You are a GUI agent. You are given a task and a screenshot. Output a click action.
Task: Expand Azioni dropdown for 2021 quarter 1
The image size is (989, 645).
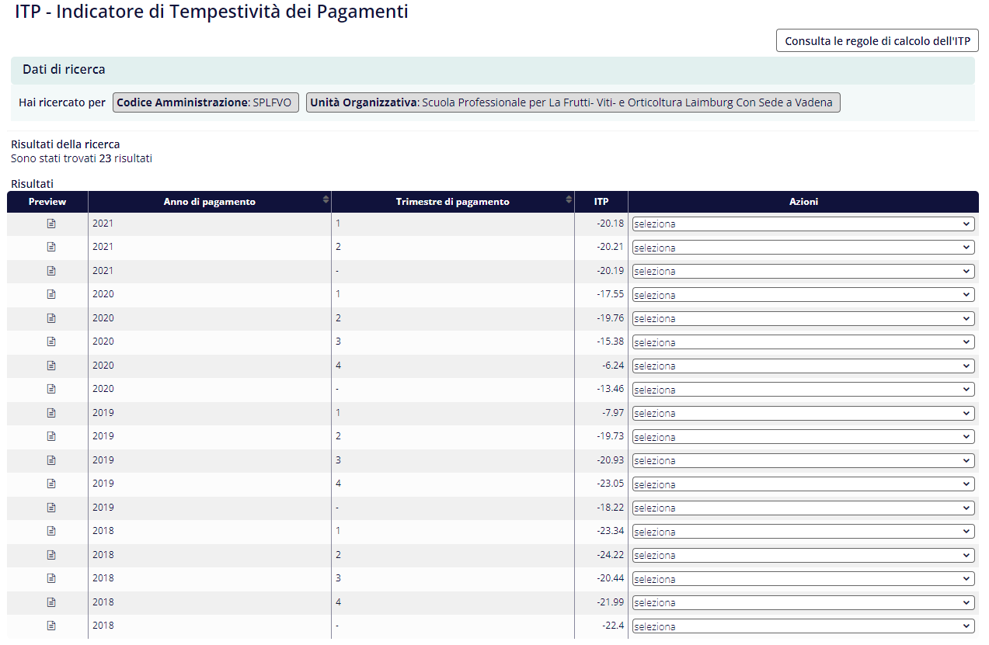coord(803,224)
